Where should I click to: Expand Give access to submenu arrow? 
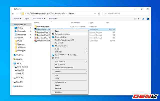click(x=86, y=62)
